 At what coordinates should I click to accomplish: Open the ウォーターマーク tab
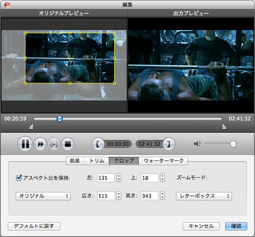pyautogui.click(x=164, y=161)
